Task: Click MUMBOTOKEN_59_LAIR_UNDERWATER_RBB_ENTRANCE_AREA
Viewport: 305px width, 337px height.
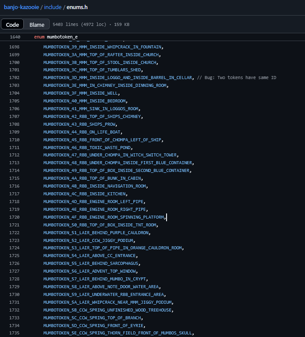Action: click(x=103, y=295)
